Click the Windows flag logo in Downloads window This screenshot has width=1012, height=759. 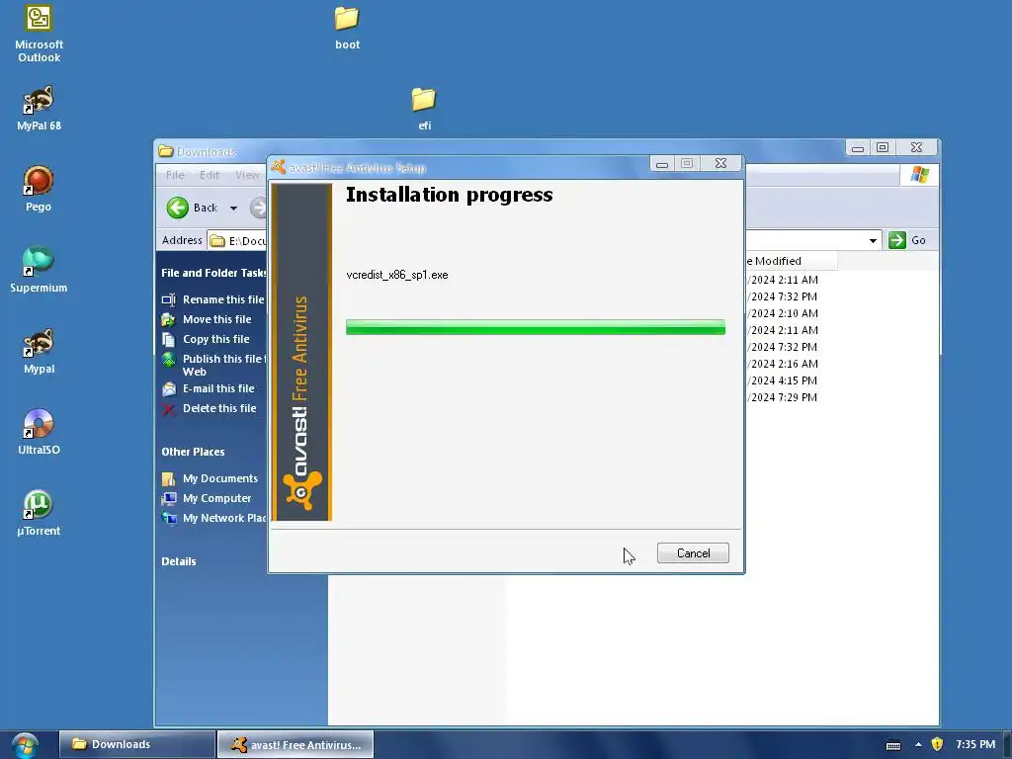920,175
